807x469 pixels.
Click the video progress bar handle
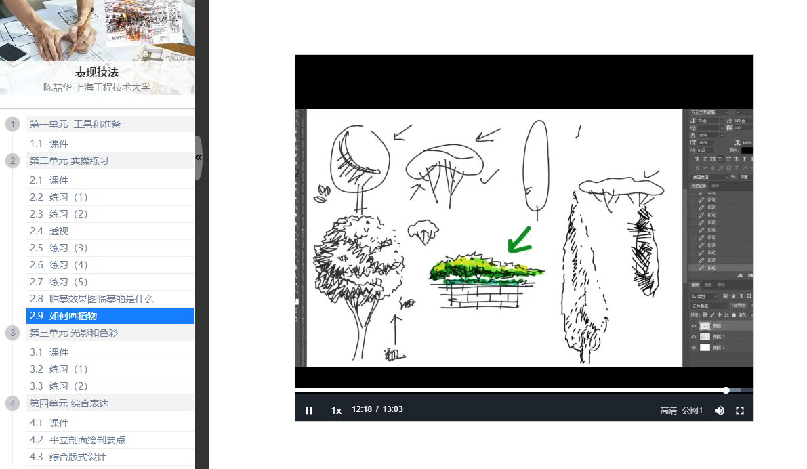tap(726, 390)
